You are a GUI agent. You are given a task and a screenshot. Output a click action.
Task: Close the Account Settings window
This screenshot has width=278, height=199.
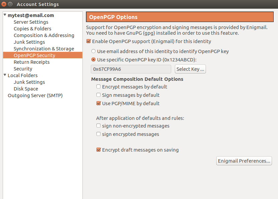(x=4, y=4)
